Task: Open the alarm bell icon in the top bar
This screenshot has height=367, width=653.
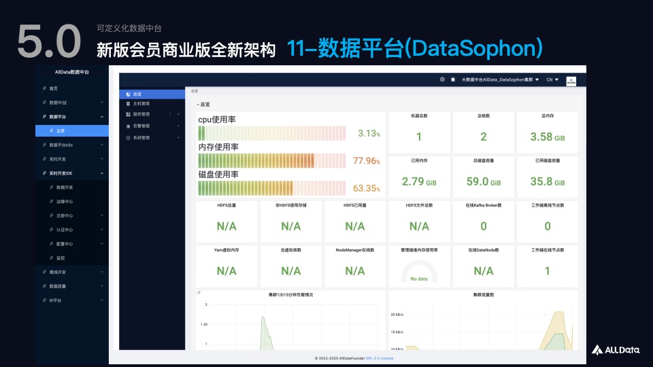Action: 453,80
